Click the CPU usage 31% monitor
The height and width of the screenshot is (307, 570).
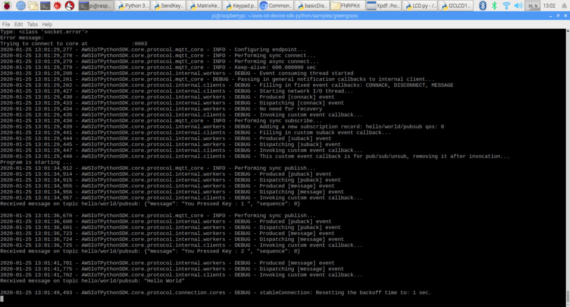pyautogui.click(x=532, y=6)
